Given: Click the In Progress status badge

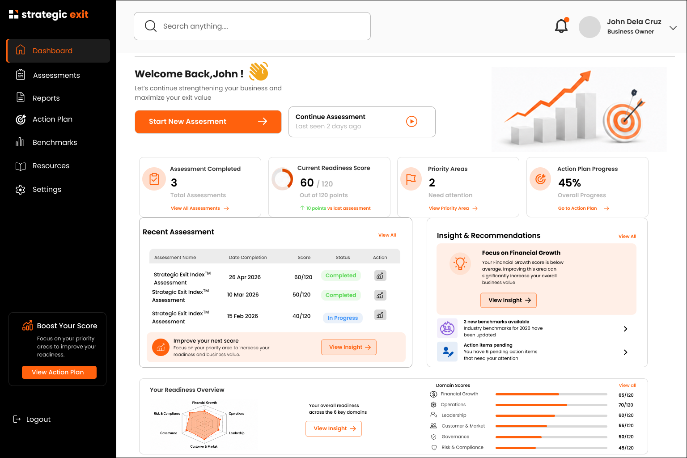Looking at the screenshot, I should (x=343, y=318).
